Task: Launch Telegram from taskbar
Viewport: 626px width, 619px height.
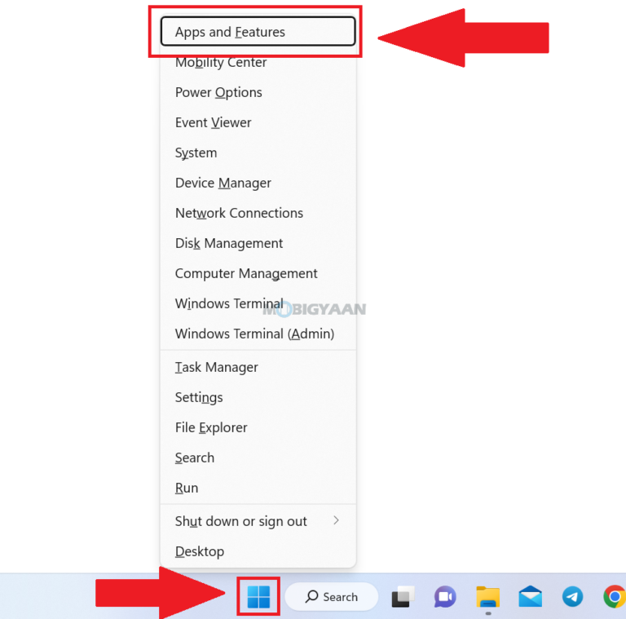Action: click(x=572, y=597)
